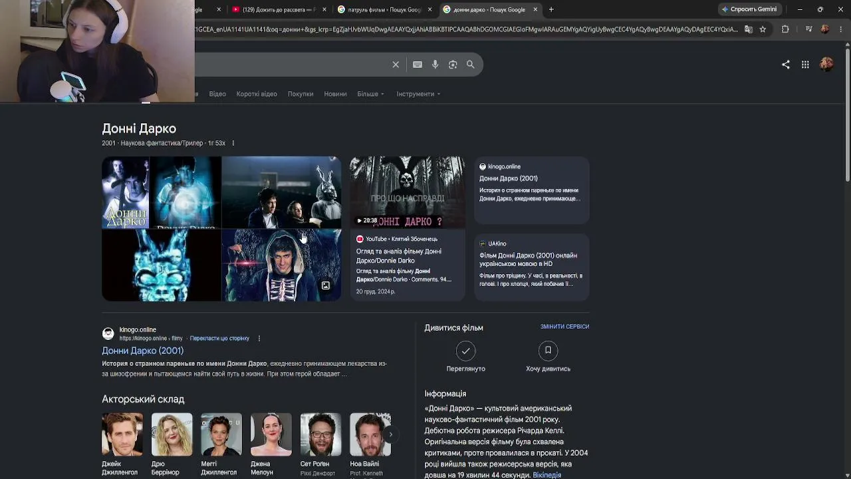
Task: Open more options for the kinogo.online result
Action: [x=259, y=339]
